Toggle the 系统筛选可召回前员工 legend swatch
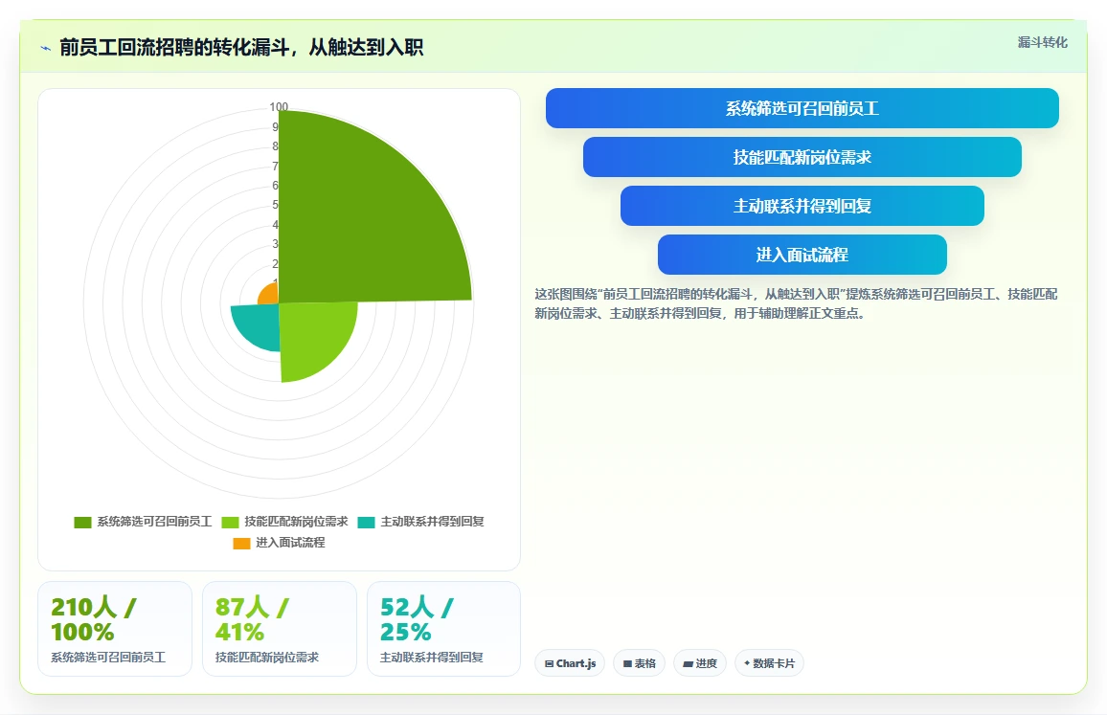Image resolution: width=1107 pixels, height=715 pixels. pyautogui.click(x=82, y=523)
